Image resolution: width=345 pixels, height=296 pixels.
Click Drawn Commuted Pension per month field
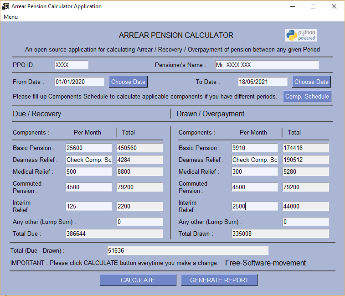click(255, 187)
